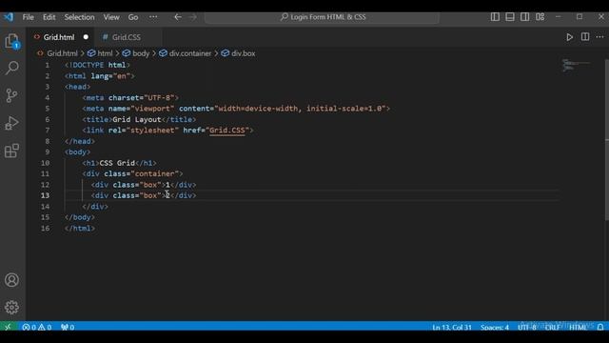Open Run and Debug view
This screenshot has height=343, width=609.
(x=12, y=123)
